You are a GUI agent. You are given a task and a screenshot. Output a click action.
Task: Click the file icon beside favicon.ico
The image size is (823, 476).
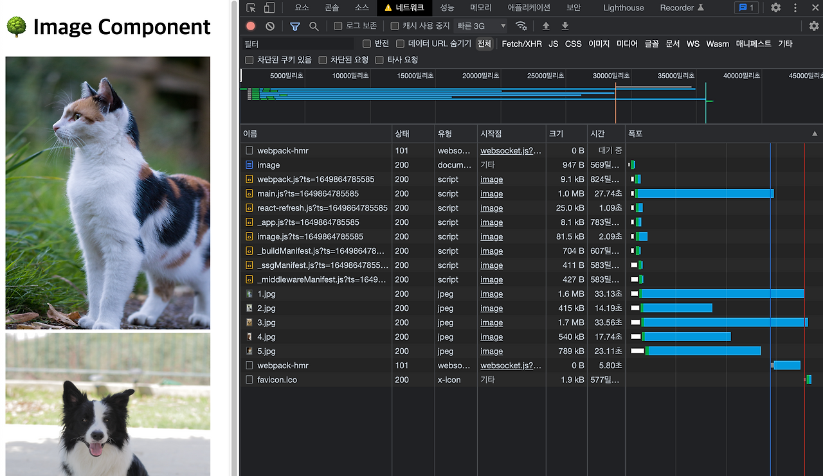click(249, 380)
